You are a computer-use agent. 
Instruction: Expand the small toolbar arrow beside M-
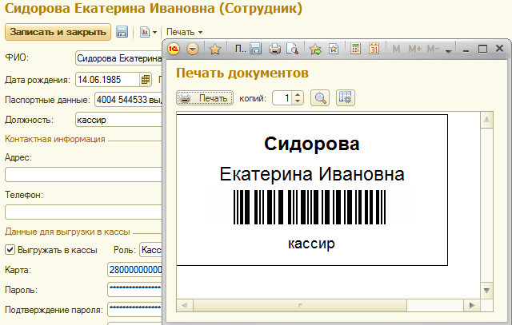click(x=449, y=51)
